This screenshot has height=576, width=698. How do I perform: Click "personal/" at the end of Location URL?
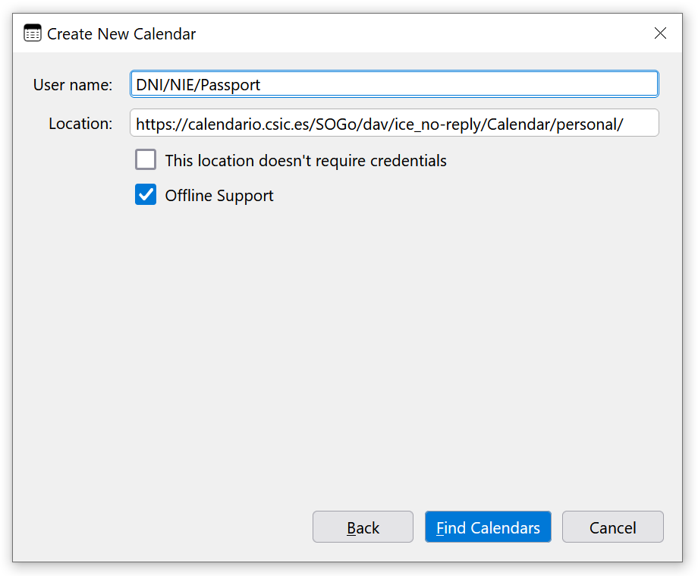point(590,124)
